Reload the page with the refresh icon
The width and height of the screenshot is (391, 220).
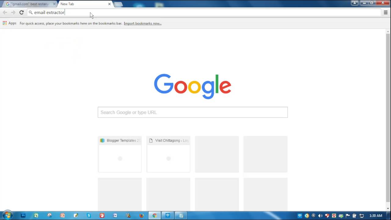tap(21, 13)
